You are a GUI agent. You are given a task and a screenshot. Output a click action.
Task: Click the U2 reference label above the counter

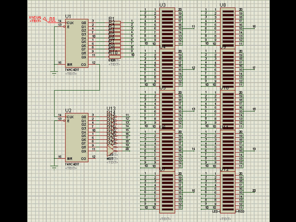tap(68, 111)
